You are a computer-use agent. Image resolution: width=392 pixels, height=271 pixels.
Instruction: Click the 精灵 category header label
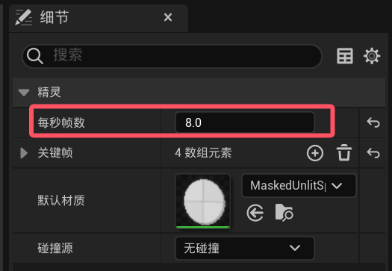(x=49, y=93)
